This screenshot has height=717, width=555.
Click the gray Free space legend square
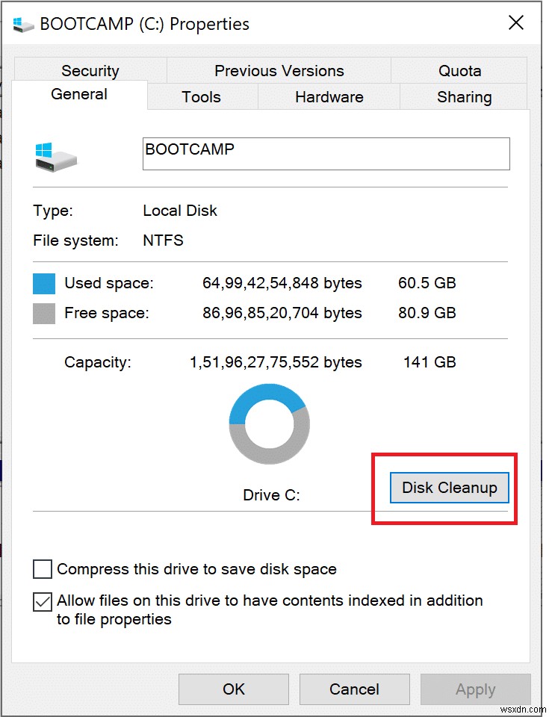(x=45, y=313)
